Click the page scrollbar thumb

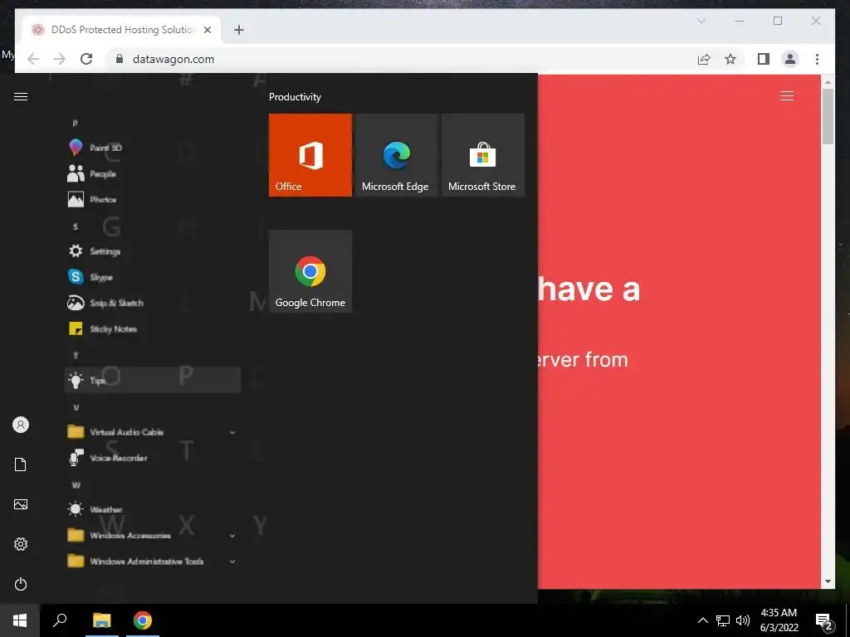(828, 117)
